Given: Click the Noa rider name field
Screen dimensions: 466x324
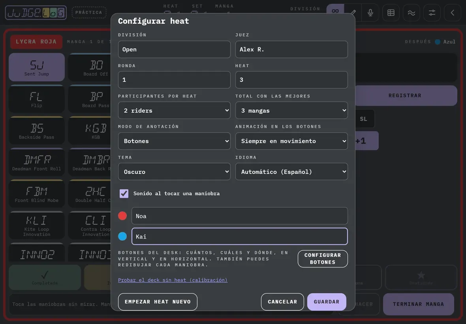Looking at the screenshot, I should point(240,216).
